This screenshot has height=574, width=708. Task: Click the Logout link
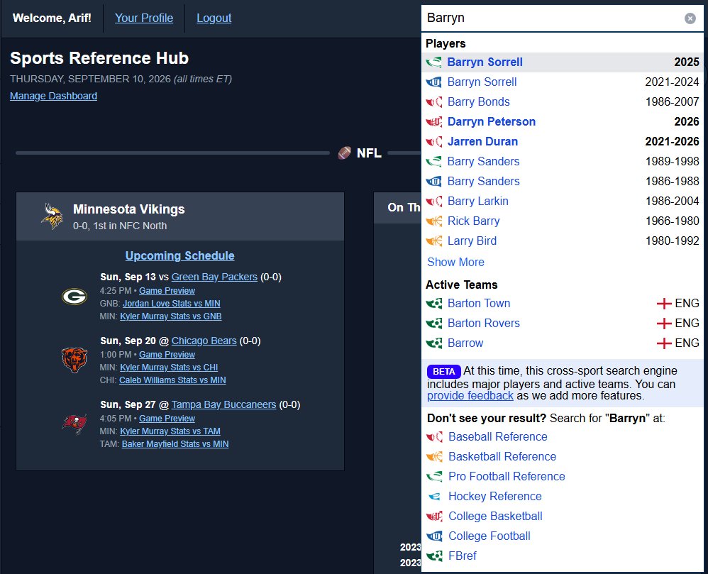pos(214,18)
